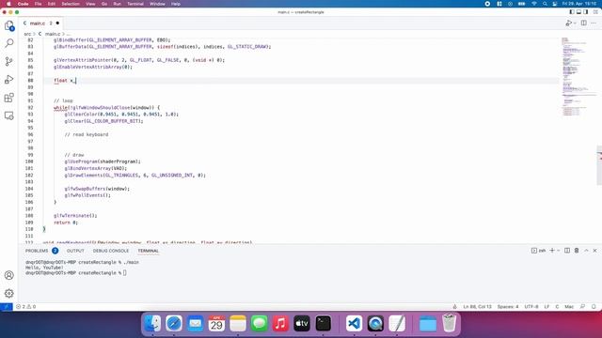Image resolution: width=602 pixels, height=338 pixels.
Task: Click the Run or Debug play icon
Action: point(568,23)
